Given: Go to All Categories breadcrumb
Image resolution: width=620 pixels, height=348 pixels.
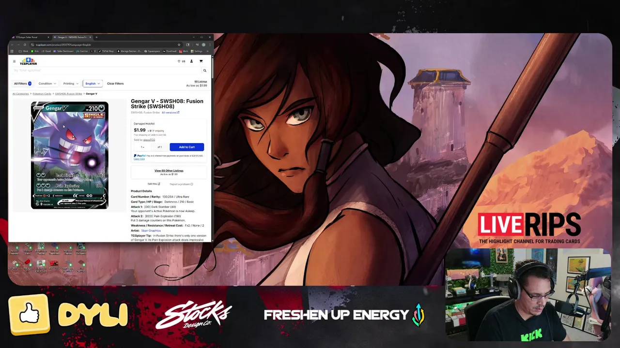Looking at the screenshot, I should pyautogui.click(x=20, y=94).
